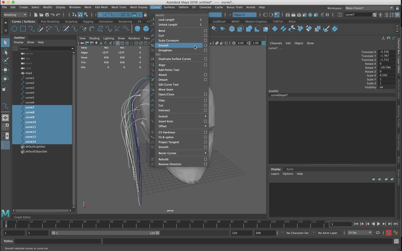This screenshot has height=251, width=402.
Task: Open the Bend option box
Action: click(205, 31)
